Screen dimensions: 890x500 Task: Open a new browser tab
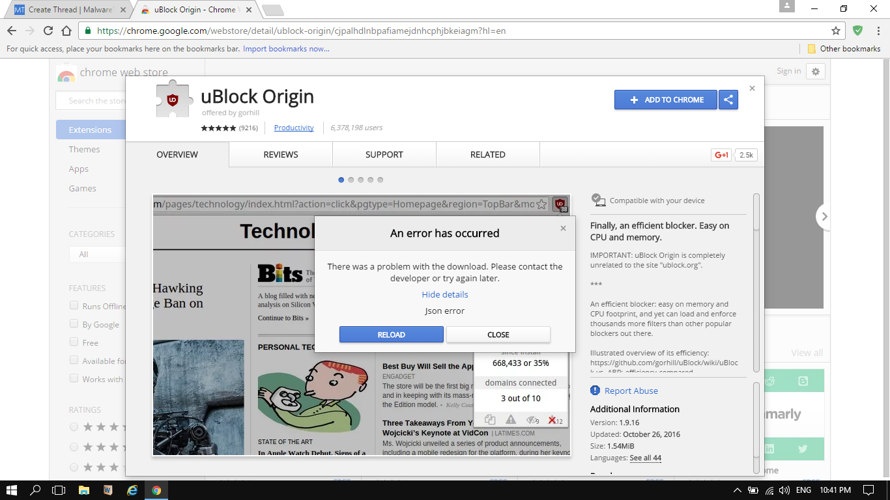(x=273, y=10)
